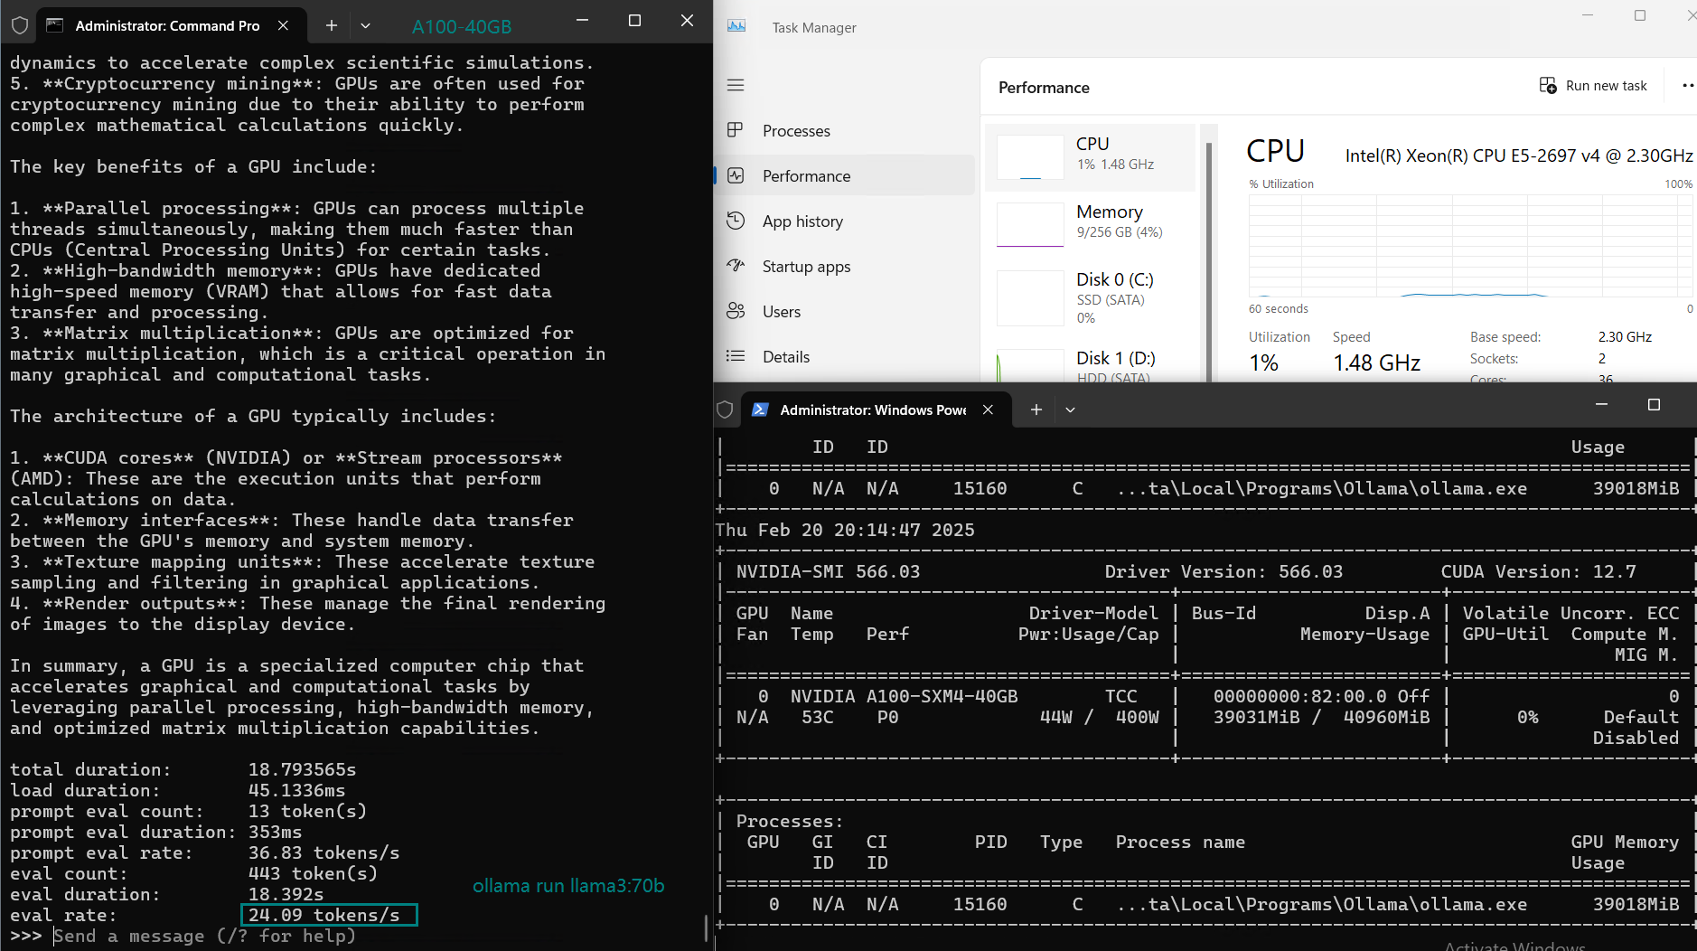Click the '45.1336ms' load duration value
The width and height of the screenshot is (1697, 951).
coord(296,790)
